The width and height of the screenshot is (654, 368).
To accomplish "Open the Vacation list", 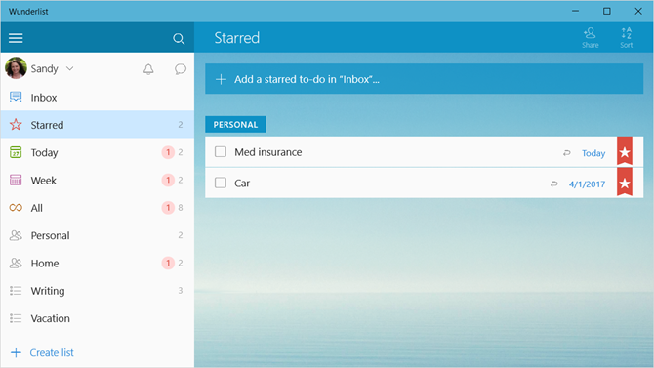I will click(x=98, y=318).
